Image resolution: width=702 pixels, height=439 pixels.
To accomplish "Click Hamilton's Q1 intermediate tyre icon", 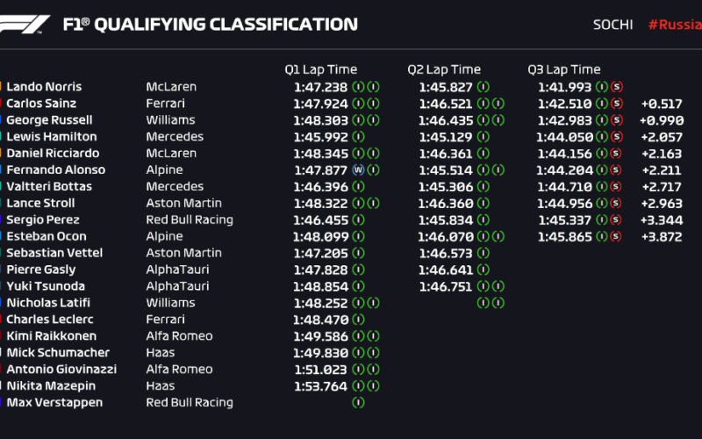I will pyautogui.click(x=358, y=137).
